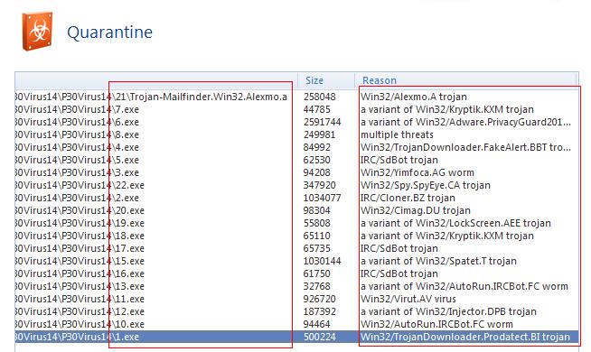This screenshot has height=352, width=591.
Task: Click reason Win32/TrojanDownloader.FakeAlert.BBT
Action: tap(465, 147)
